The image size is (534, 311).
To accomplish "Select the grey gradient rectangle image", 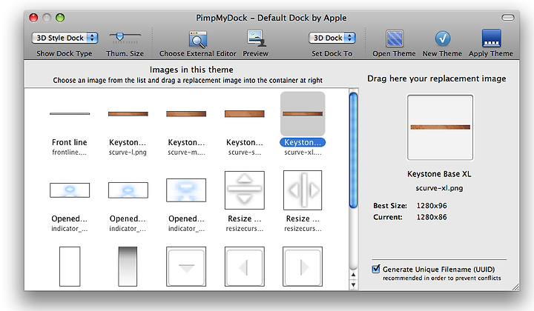I will [128, 267].
